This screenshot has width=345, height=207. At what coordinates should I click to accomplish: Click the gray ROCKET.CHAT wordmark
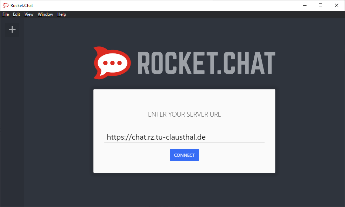[x=206, y=63]
